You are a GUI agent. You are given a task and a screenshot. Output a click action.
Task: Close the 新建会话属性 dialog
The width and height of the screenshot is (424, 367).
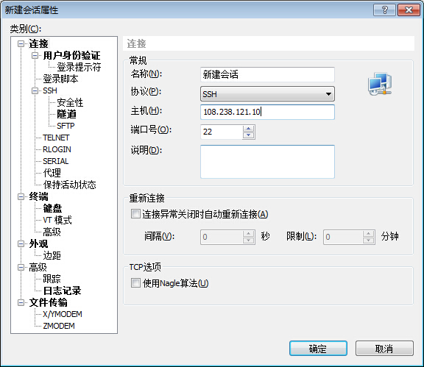(x=409, y=10)
